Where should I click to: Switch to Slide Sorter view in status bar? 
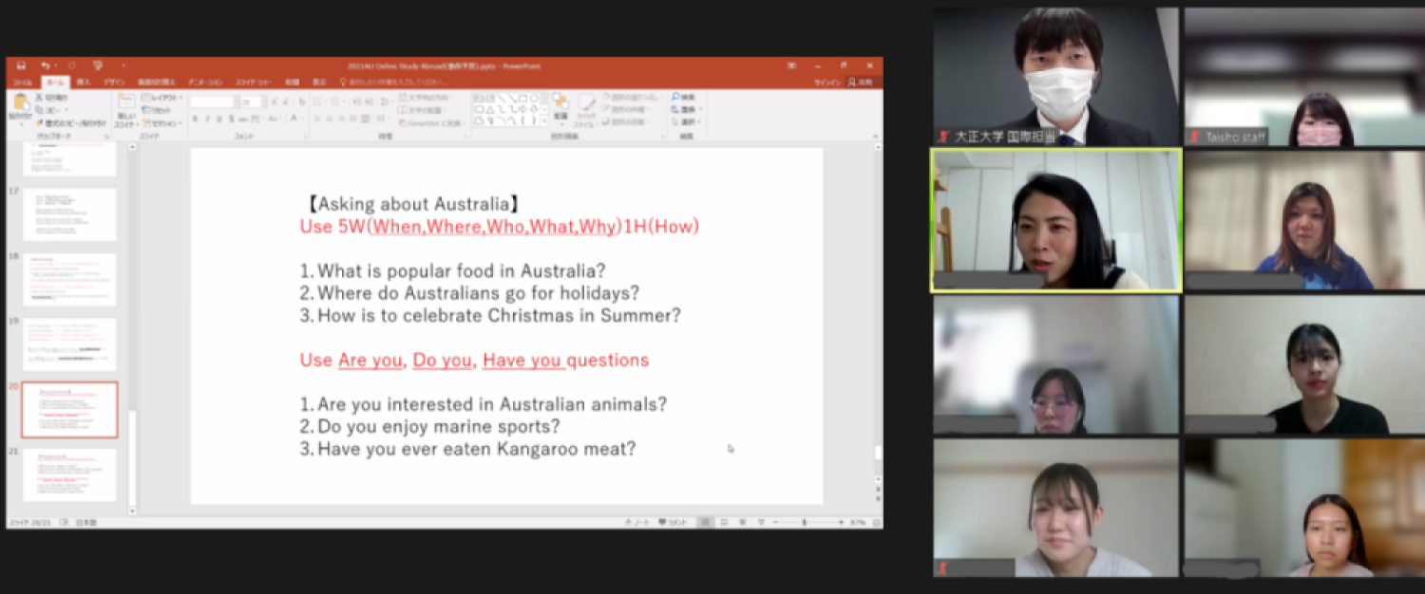pyautogui.click(x=722, y=522)
